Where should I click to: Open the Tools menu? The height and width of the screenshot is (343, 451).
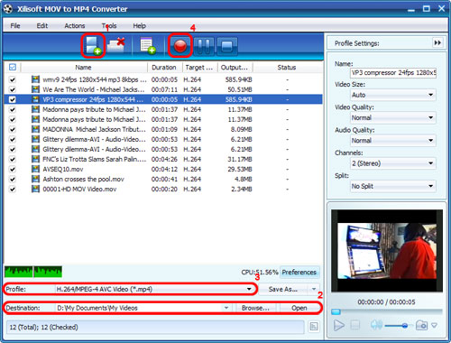coord(109,26)
